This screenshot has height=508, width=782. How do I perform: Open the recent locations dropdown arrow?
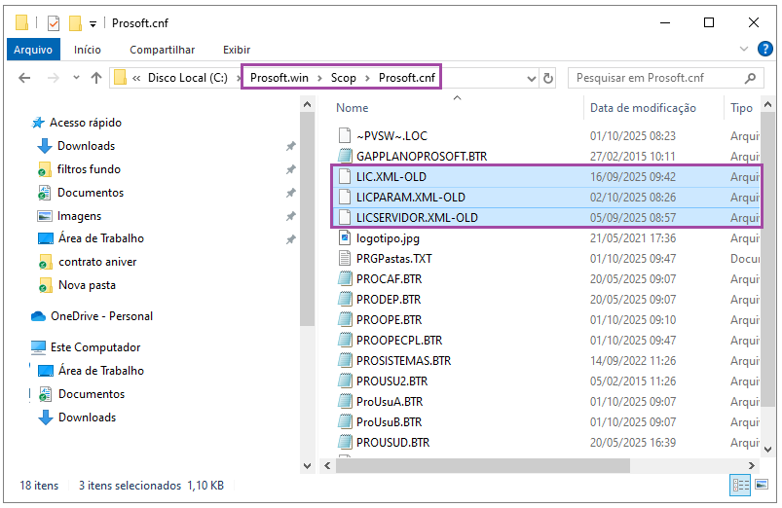pyautogui.click(x=75, y=78)
